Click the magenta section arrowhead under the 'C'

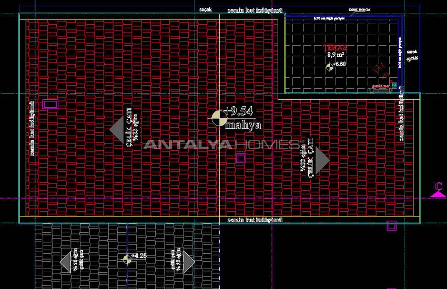click(438, 195)
